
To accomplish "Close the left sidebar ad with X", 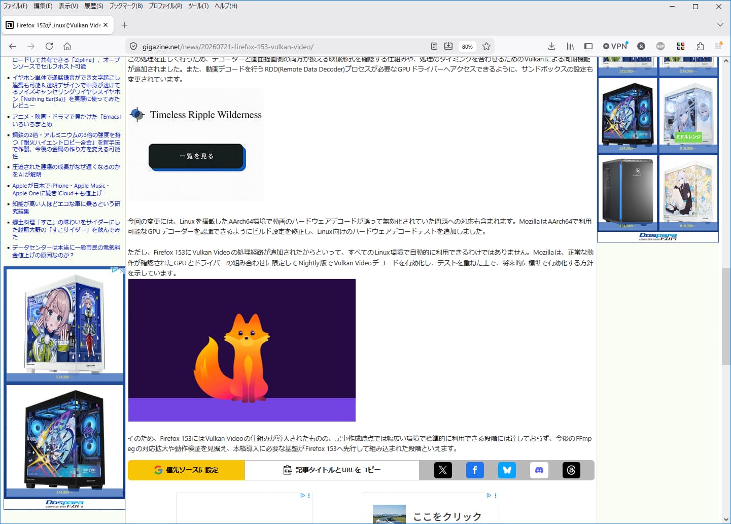I will [x=122, y=270].
